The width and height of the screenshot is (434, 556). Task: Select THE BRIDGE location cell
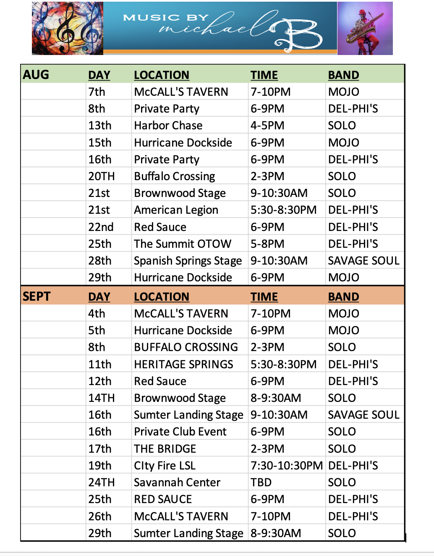click(x=190, y=449)
